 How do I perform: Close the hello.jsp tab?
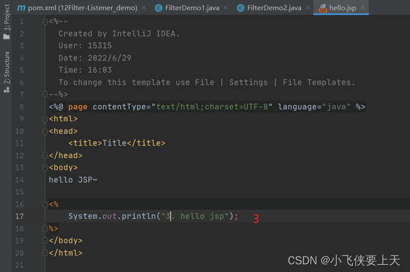[363, 8]
